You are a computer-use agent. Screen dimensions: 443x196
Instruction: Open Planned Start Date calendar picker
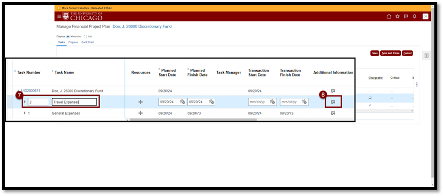(182, 102)
